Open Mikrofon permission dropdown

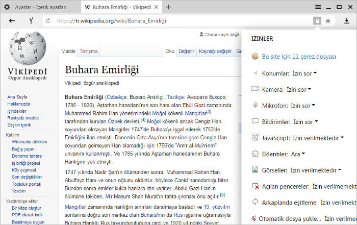pos(303,106)
